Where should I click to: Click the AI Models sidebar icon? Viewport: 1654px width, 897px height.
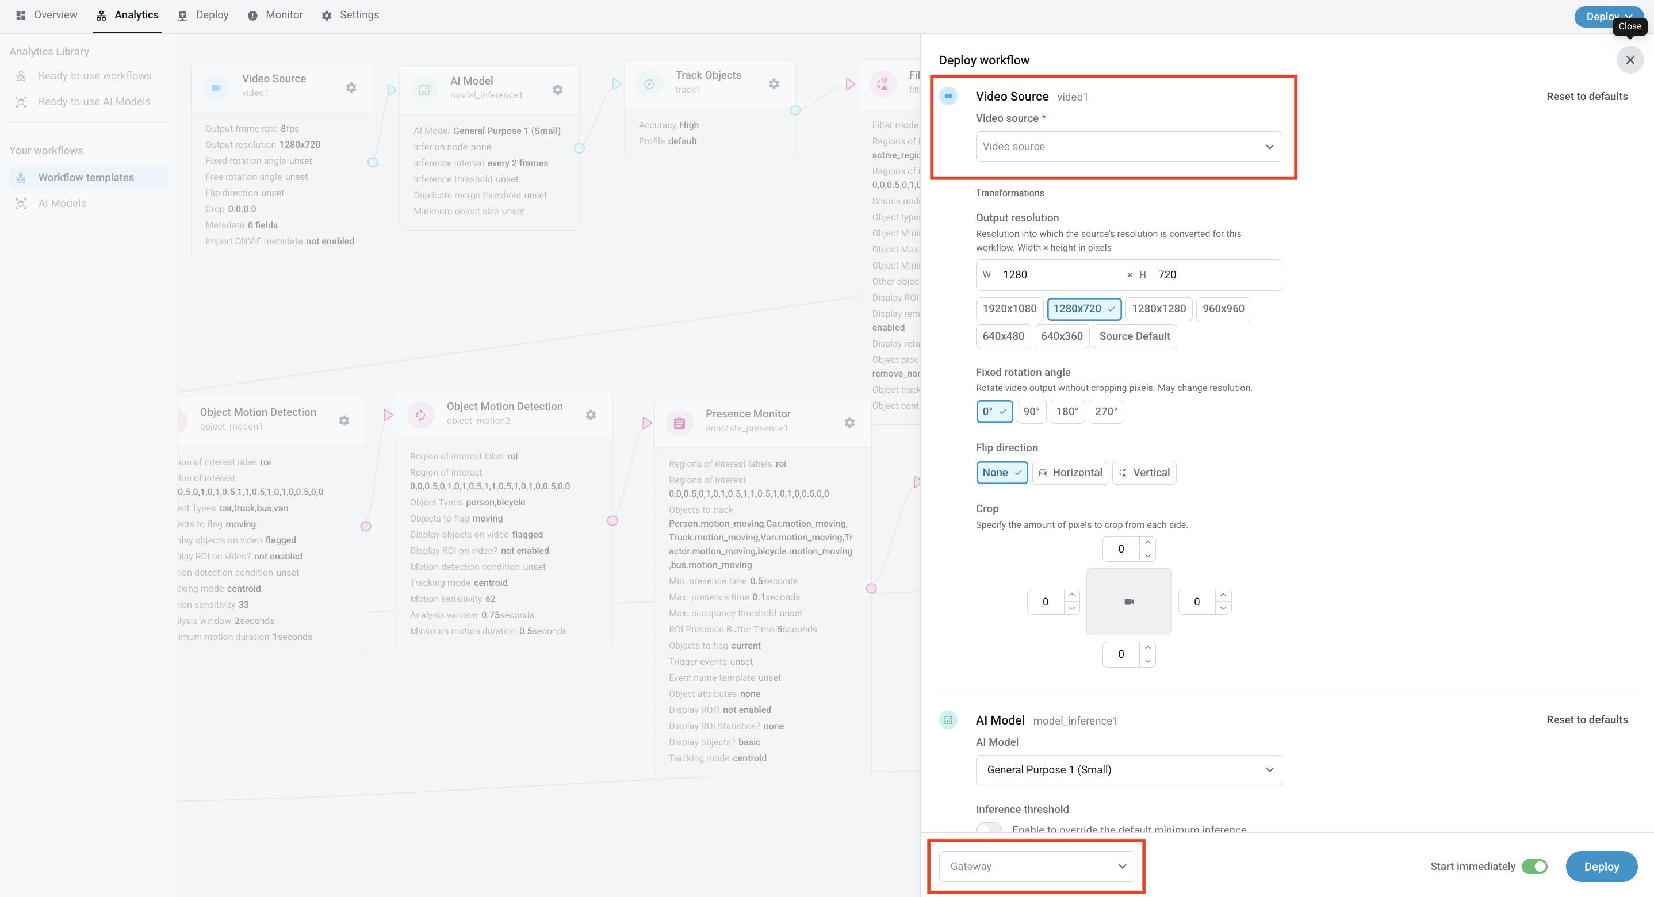click(x=21, y=204)
